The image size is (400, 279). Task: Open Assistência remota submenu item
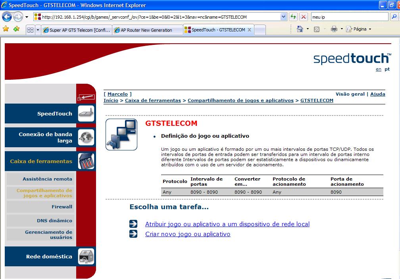point(40,179)
